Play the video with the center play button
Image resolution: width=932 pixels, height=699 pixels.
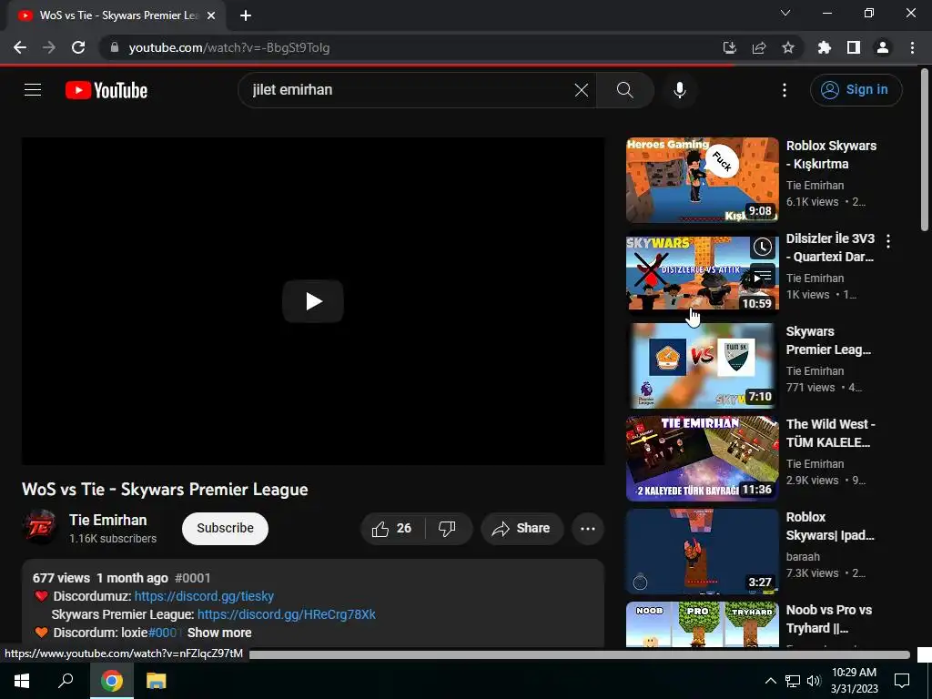(313, 301)
